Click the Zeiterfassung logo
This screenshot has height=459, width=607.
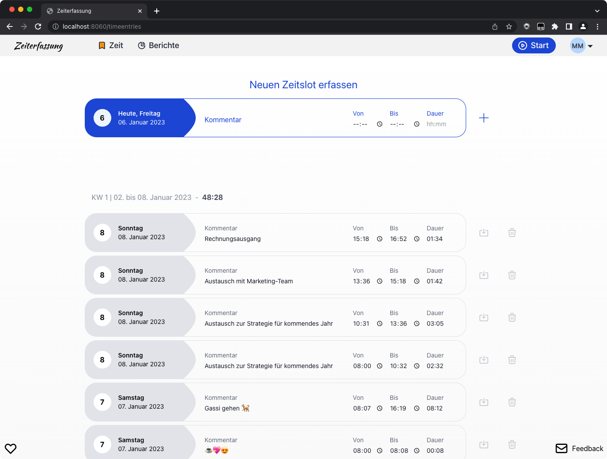click(38, 46)
